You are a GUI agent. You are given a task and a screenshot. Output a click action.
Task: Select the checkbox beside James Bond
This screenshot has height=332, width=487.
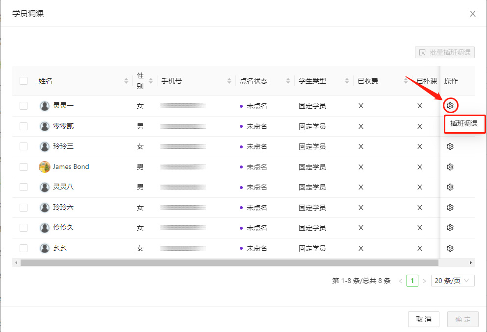(x=24, y=167)
